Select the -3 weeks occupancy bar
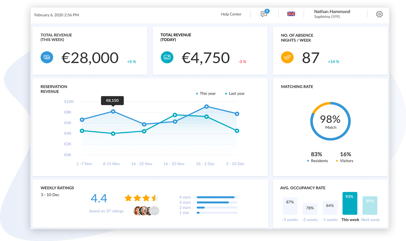Viewport: 406px width, 241px height. [x=290, y=206]
